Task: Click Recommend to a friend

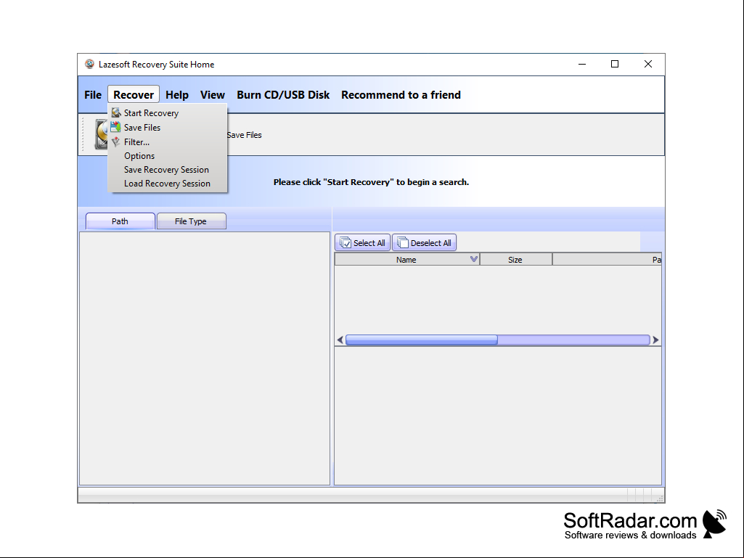Action: tap(401, 95)
